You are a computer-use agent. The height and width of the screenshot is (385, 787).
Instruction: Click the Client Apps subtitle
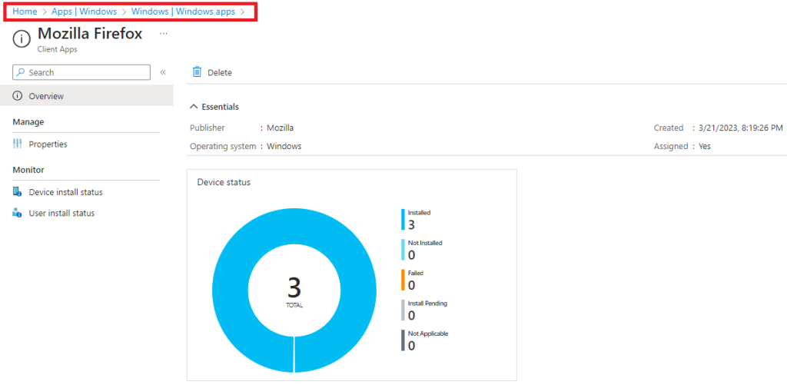pos(57,50)
